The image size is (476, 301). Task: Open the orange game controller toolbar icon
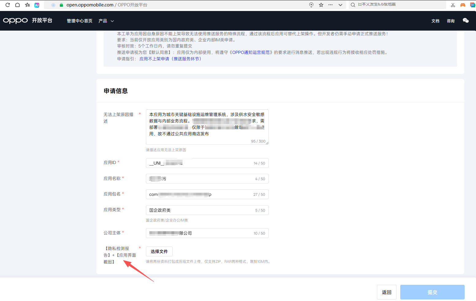pos(463,5)
